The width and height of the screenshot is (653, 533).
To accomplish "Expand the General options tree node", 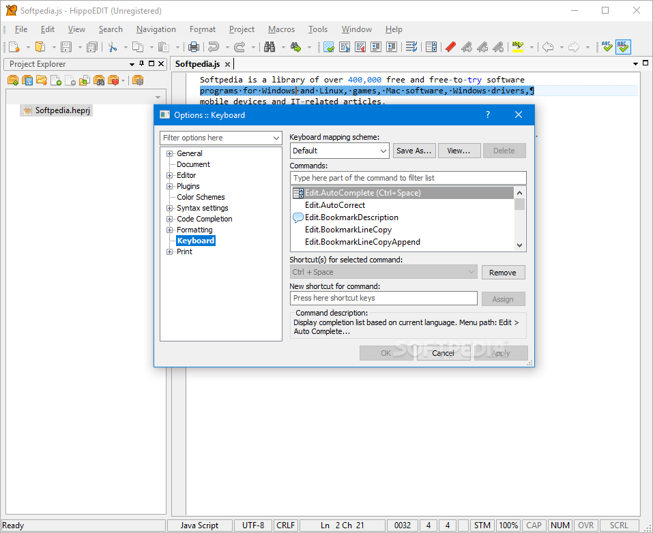I will [169, 153].
